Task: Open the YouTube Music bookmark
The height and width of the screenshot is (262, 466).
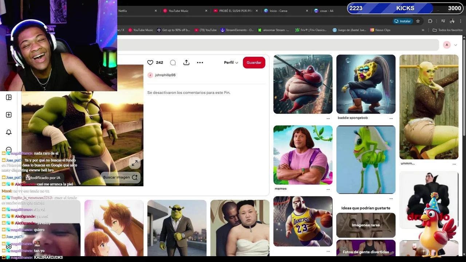Action: click(x=140, y=30)
